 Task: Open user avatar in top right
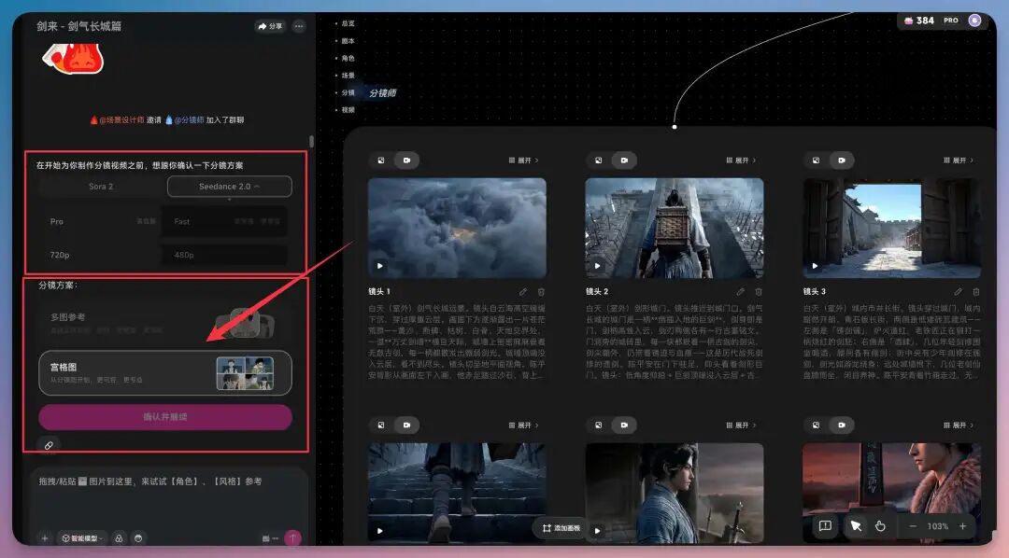coord(974,21)
